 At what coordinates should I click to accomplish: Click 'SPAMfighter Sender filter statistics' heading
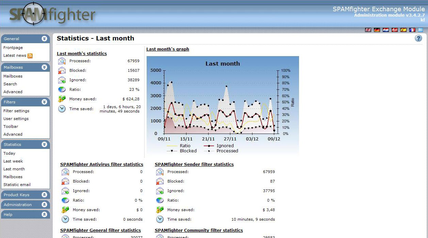(x=194, y=164)
